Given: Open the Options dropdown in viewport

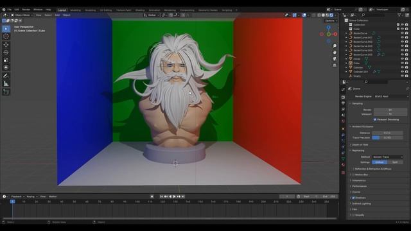Looking at the screenshot, I should pos(331,21).
